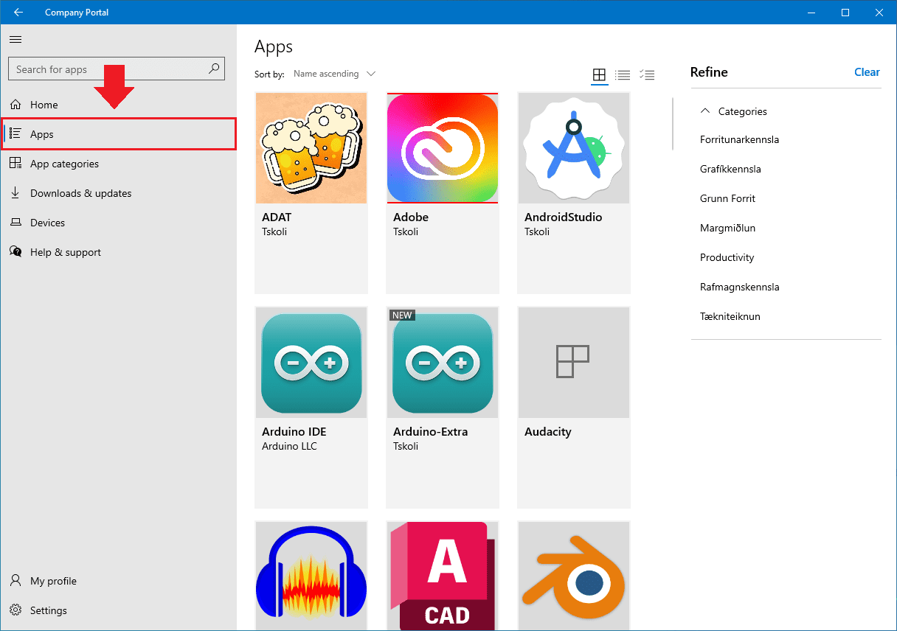The width and height of the screenshot is (897, 631).
Task: Switch to list view layout
Action: (623, 74)
